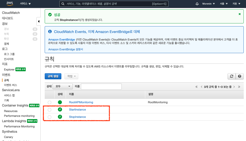Open the RootAPIMonitoring rule link
The height and width of the screenshot is (141, 246).
(x=81, y=102)
